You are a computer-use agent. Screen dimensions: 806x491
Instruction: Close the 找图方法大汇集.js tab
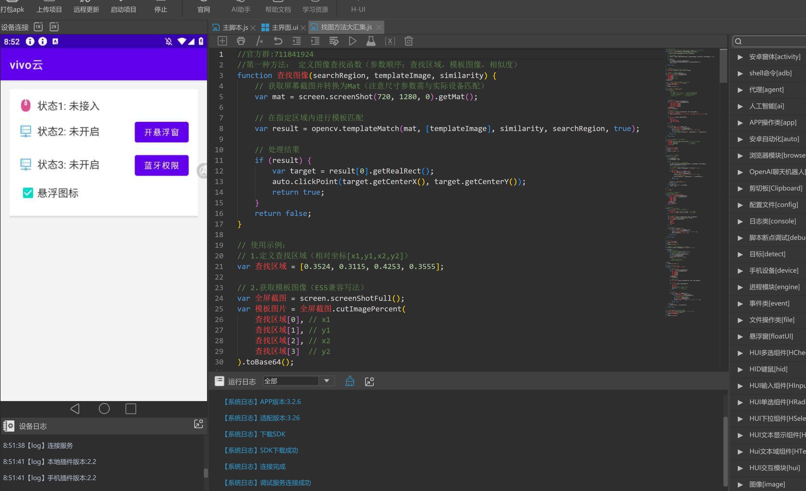tap(379, 28)
